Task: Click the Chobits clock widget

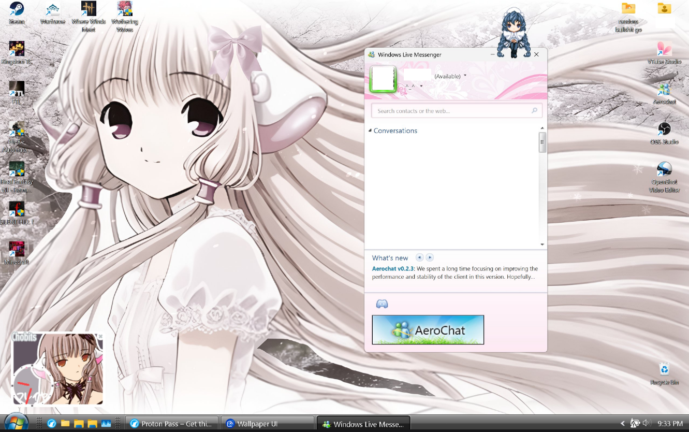Action: pos(57,368)
